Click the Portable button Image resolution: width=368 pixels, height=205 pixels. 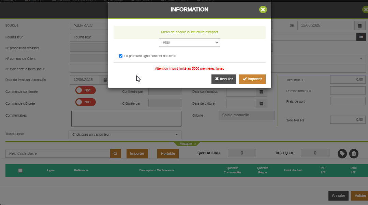pos(168,154)
